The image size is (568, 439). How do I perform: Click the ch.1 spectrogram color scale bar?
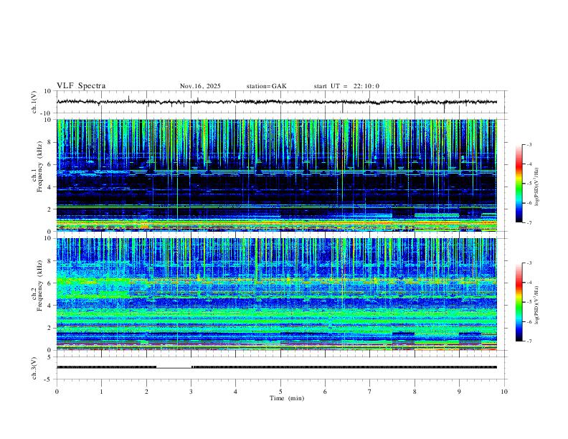519,184
